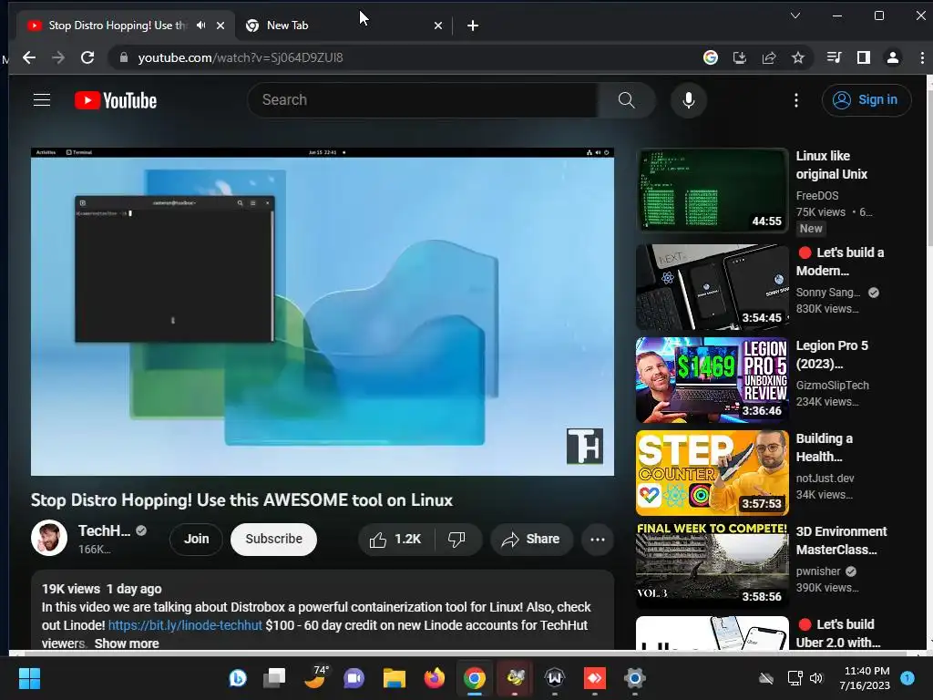Open YouTube settings three-dot menu
The height and width of the screenshot is (700, 933).
click(x=796, y=100)
